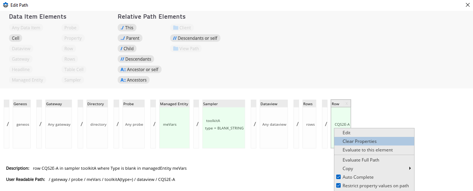Viewport: 473px width, 191px height.
Task: Toggle the Auto Complete checkbox
Action: tap(338, 177)
